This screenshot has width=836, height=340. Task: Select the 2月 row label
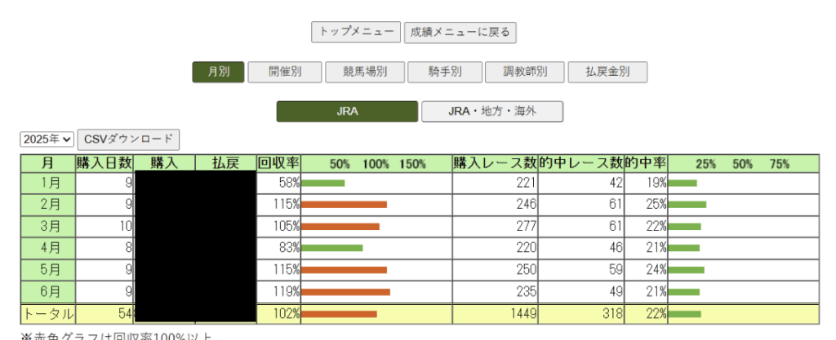48,205
